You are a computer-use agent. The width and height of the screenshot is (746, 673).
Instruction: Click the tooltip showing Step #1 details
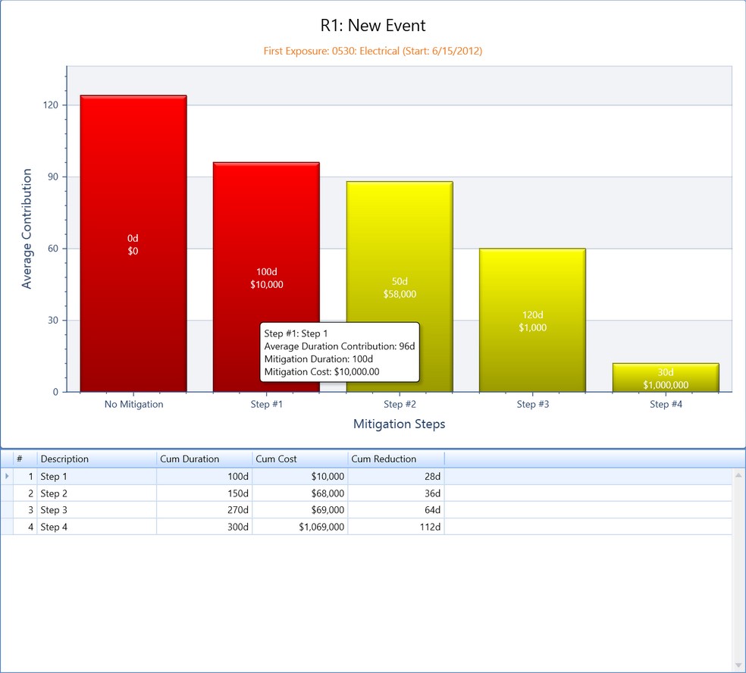point(340,352)
